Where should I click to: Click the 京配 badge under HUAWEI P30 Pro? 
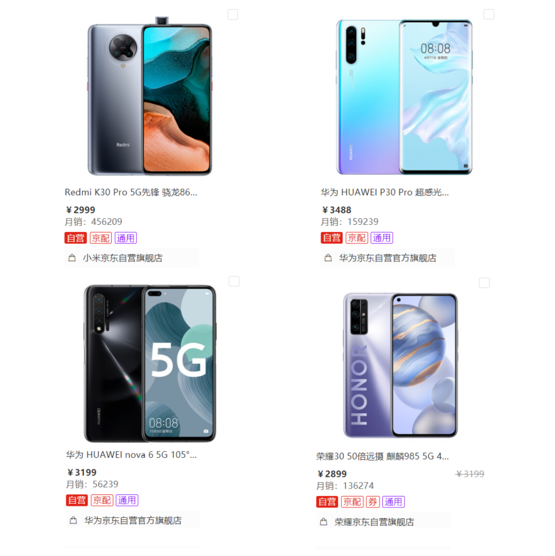coord(357,238)
